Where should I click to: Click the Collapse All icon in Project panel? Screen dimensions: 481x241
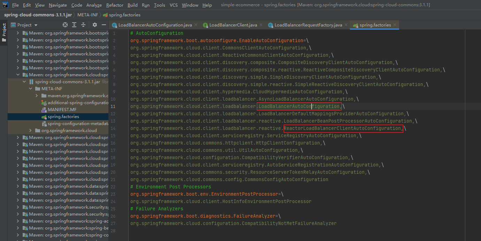tap(83, 25)
